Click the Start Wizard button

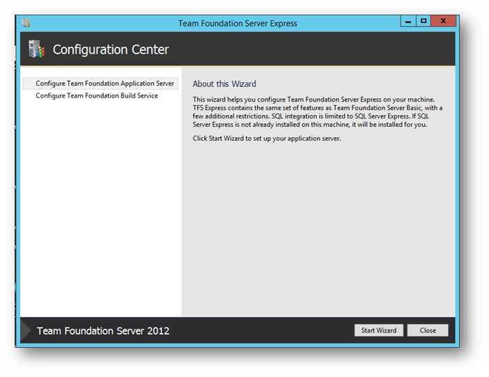(379, 330)
